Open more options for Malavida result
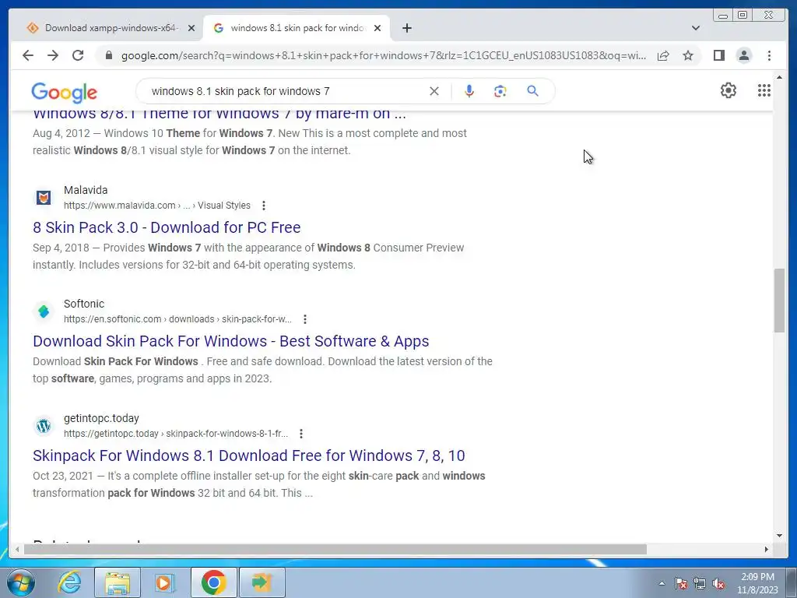 tap(263, 206)
